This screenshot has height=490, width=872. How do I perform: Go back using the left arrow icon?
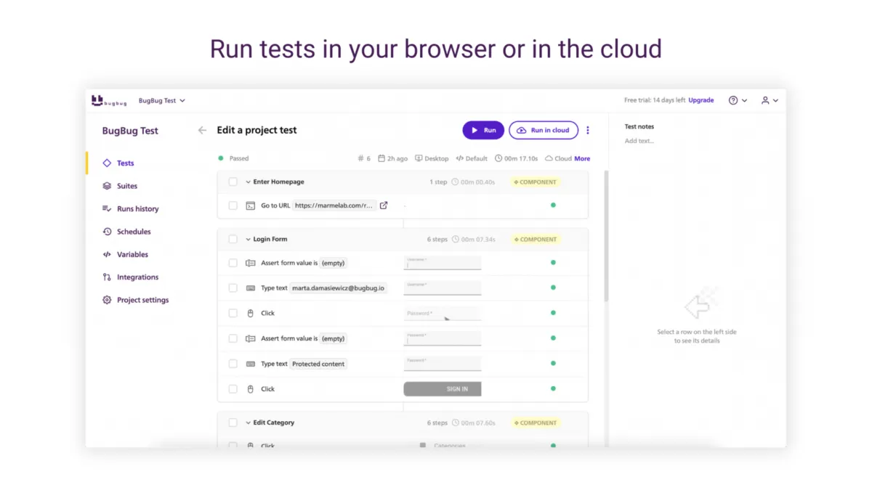pos(202,131)
